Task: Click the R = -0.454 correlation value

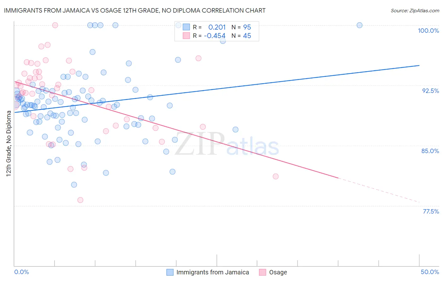Action: pyautogui.click(x=209, y=36)
